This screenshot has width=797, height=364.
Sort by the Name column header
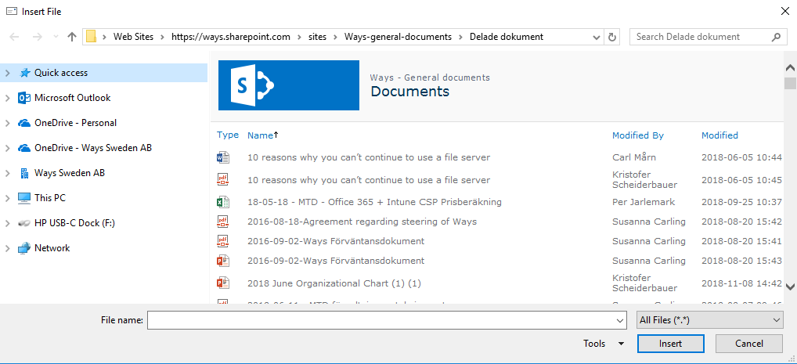click(260, 135)
